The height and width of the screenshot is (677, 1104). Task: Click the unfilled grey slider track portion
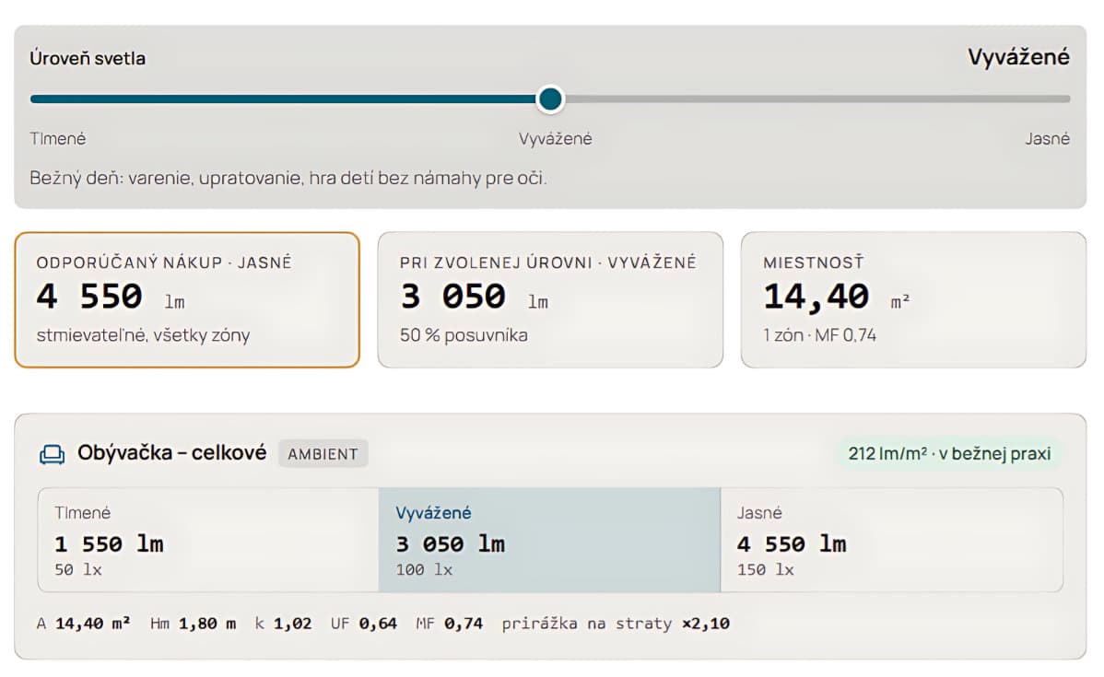[x=816, y=99]
